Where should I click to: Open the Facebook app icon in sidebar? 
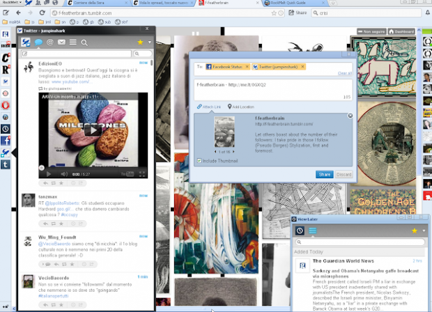(x=6, y=141)
